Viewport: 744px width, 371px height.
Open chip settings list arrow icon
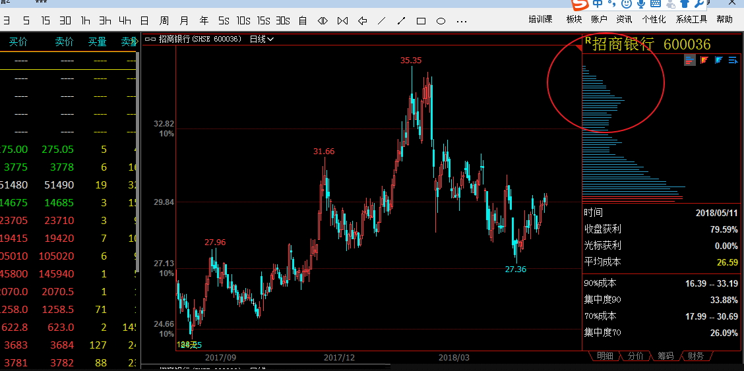733,61
